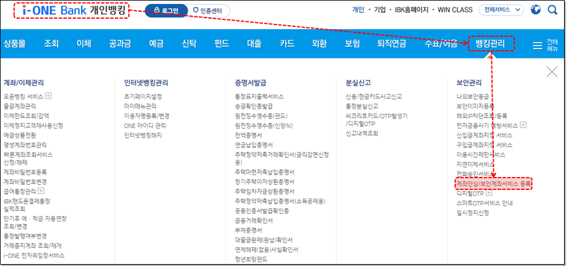The height and width of the screenshot is (267, 567).
Task: Expand the plus beside 전자금융사기 예방서비스
Action: pyautogui.click(x=523, y=125)
